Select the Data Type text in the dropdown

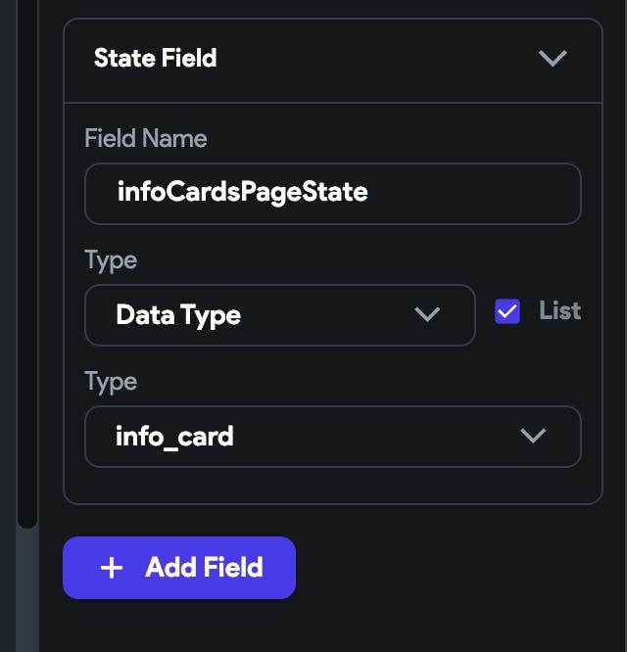click(178, 315)
